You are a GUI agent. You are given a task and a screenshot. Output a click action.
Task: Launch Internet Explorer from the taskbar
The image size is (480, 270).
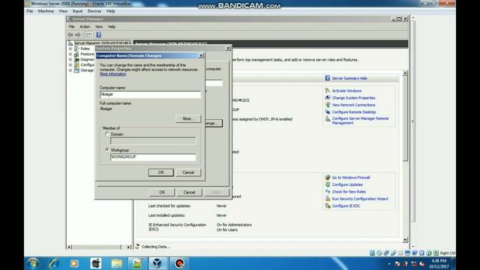click(x=54, y=263)
